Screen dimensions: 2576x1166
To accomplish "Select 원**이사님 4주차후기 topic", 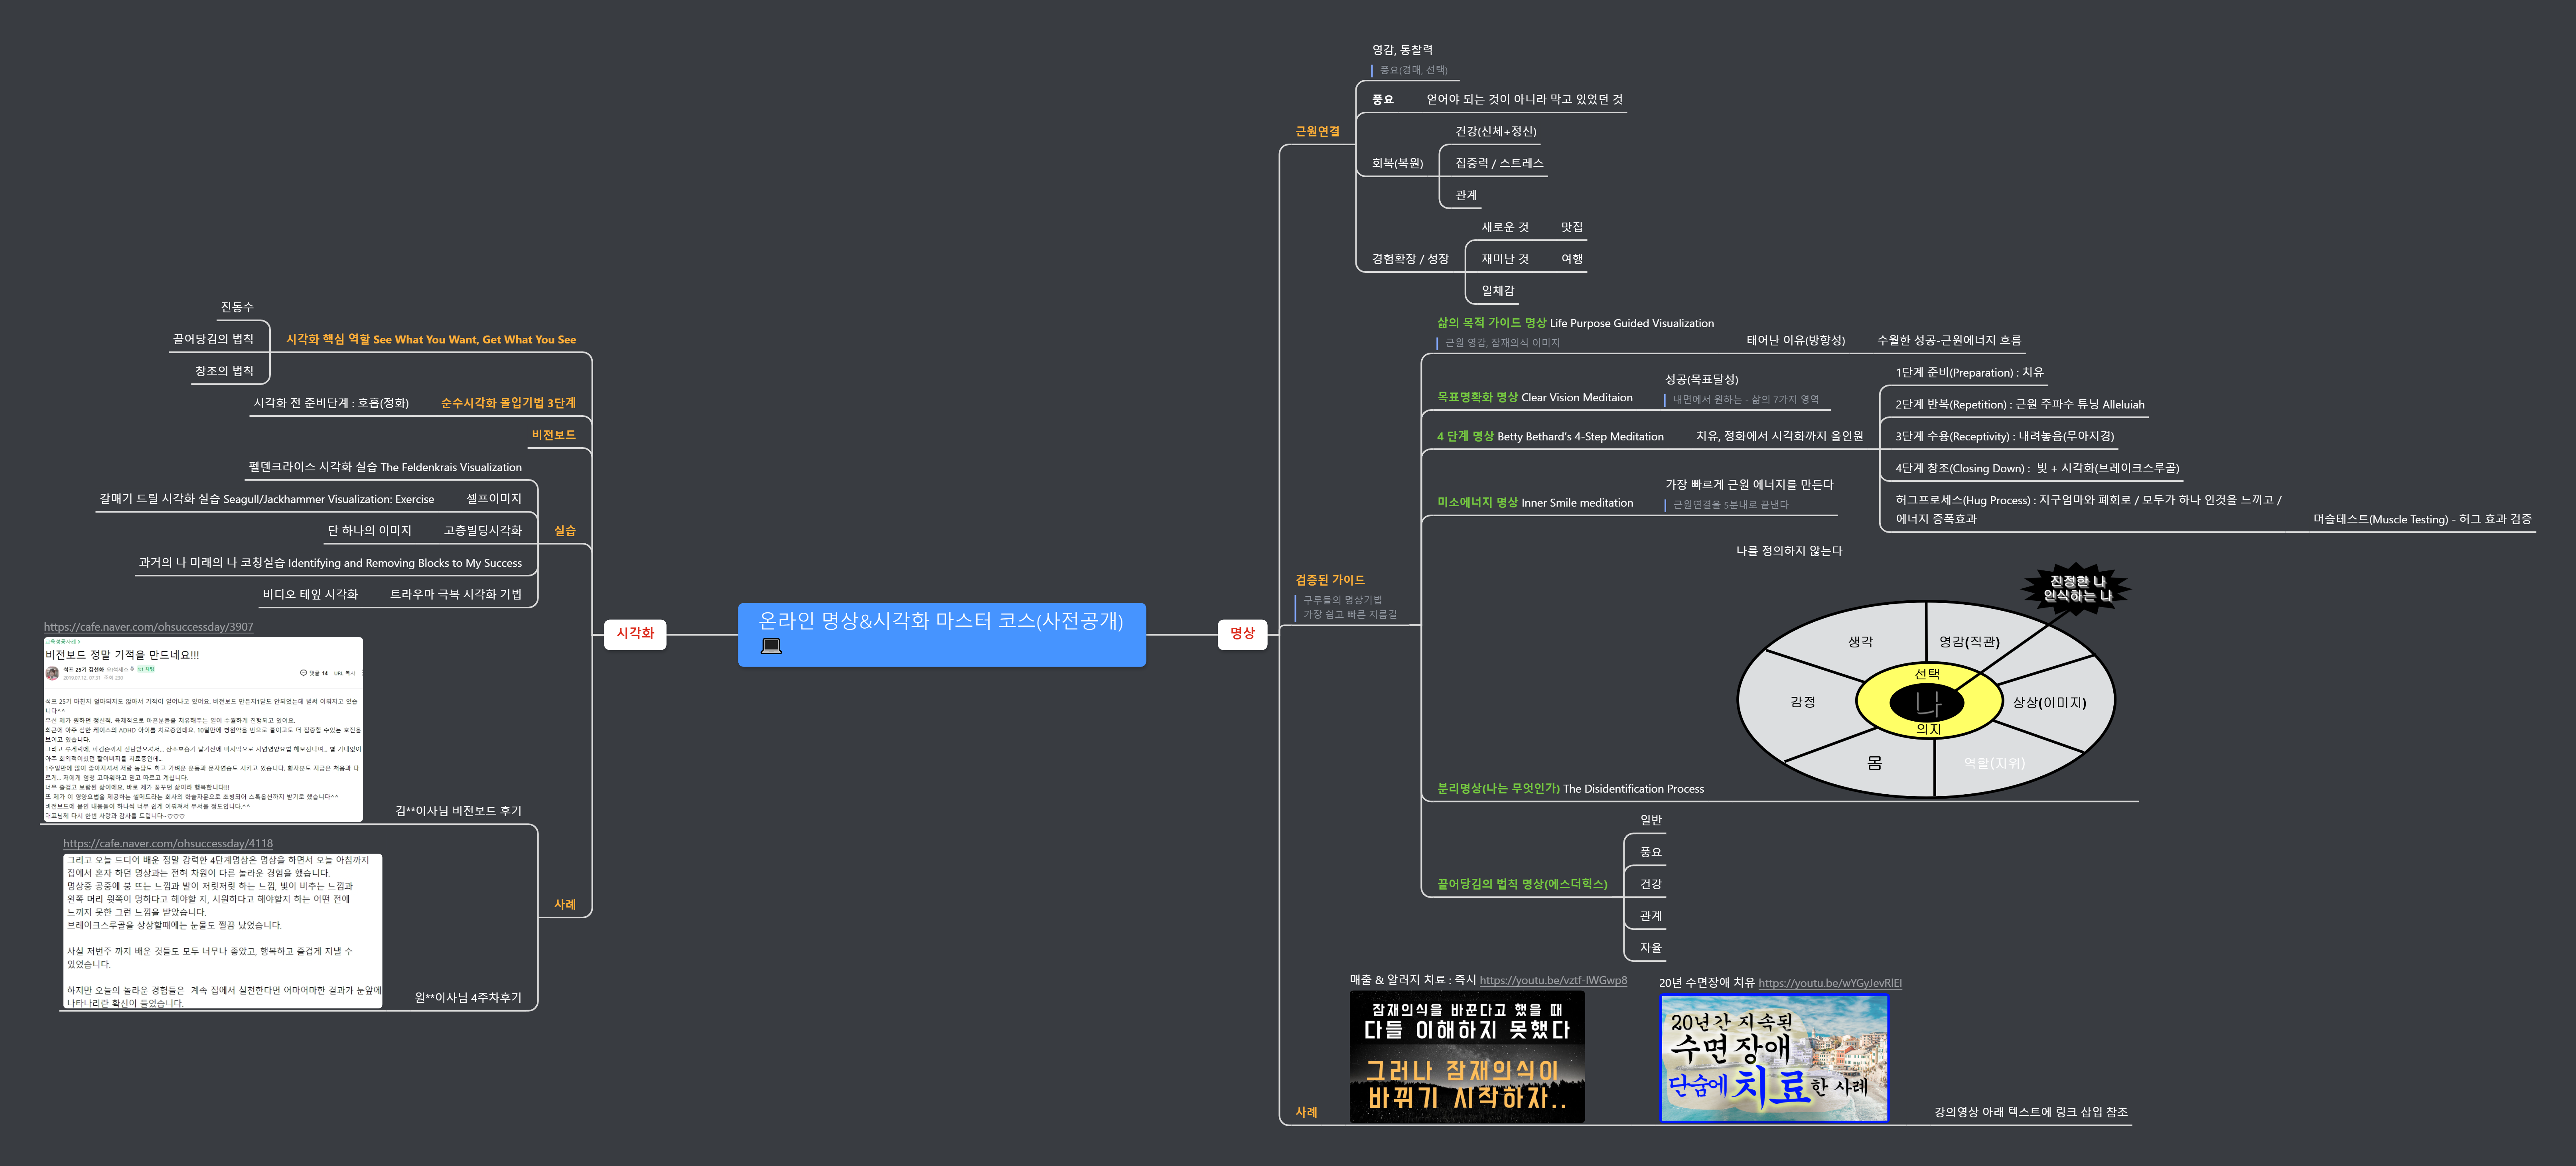I will [468, 998].
